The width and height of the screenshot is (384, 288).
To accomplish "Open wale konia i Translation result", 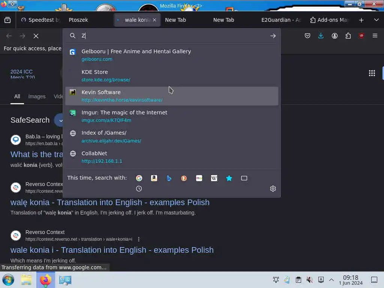I will pos(112,250).
